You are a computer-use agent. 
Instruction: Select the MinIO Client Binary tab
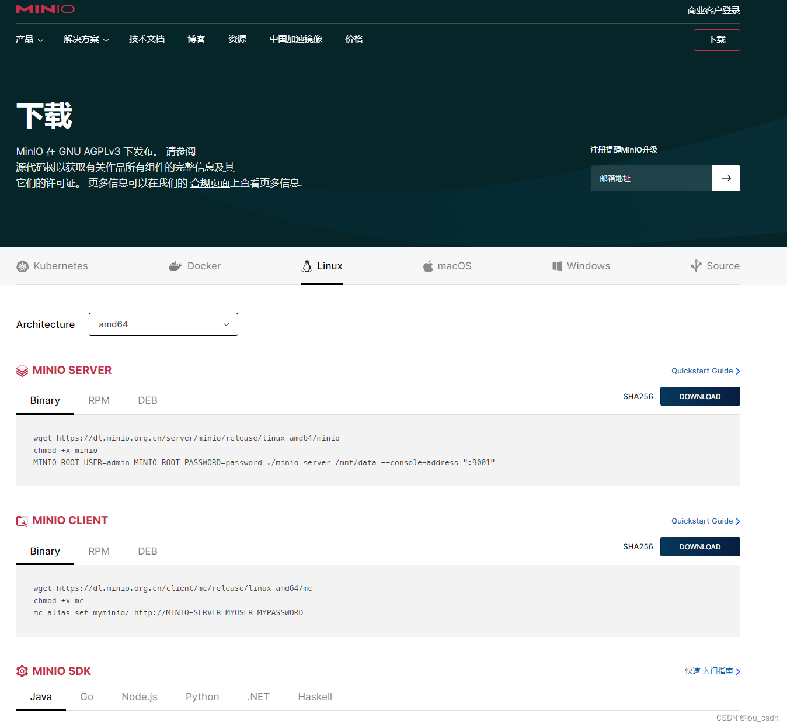[45, 551]
